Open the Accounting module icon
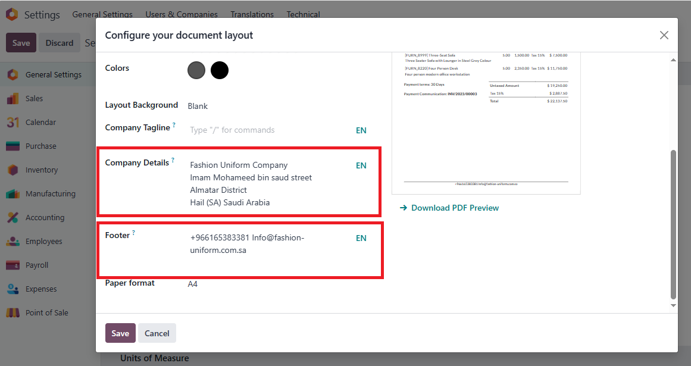The width and height of the screenshot is (691, 366). (12, 218)
